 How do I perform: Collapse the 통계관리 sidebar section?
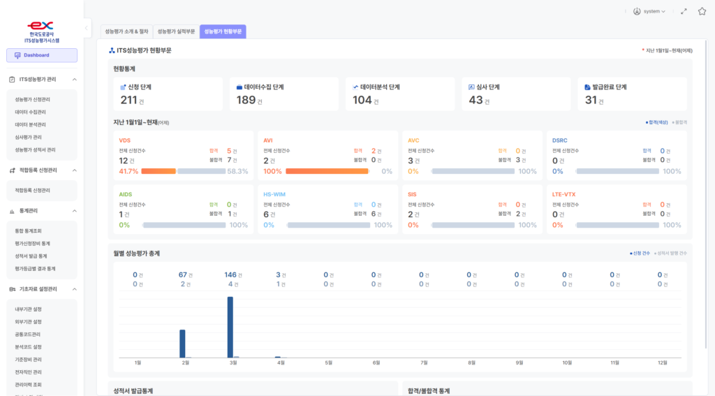74,210
